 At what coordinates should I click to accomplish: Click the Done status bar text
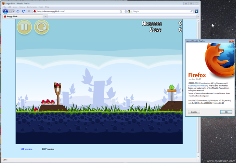[x=5, y=160]
